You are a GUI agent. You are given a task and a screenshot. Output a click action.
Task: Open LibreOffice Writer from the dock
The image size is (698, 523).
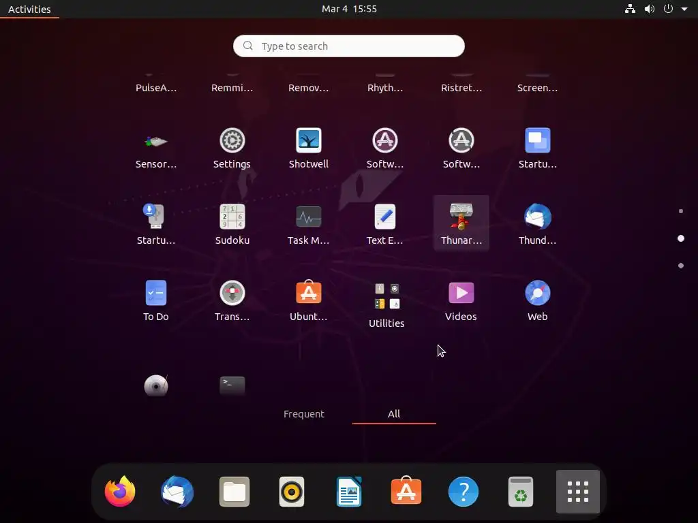click(349, 492)
